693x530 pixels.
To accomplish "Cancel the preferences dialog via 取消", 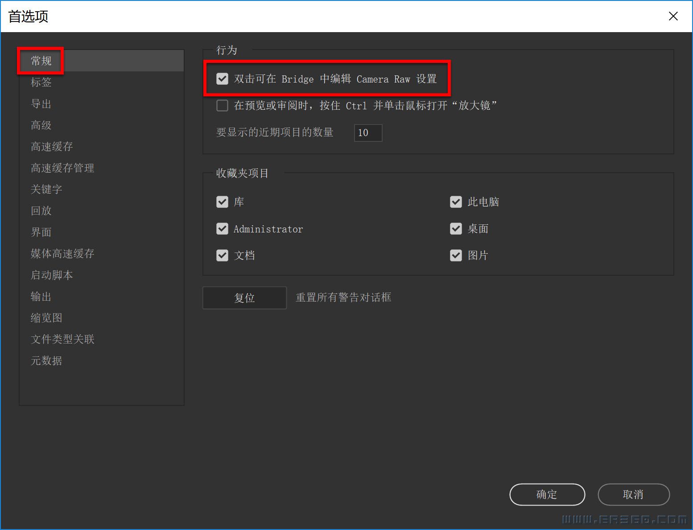I will 634,494.
